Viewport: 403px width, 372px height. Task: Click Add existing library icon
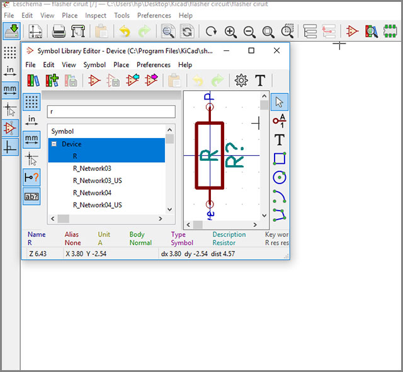tap(52, 81)
